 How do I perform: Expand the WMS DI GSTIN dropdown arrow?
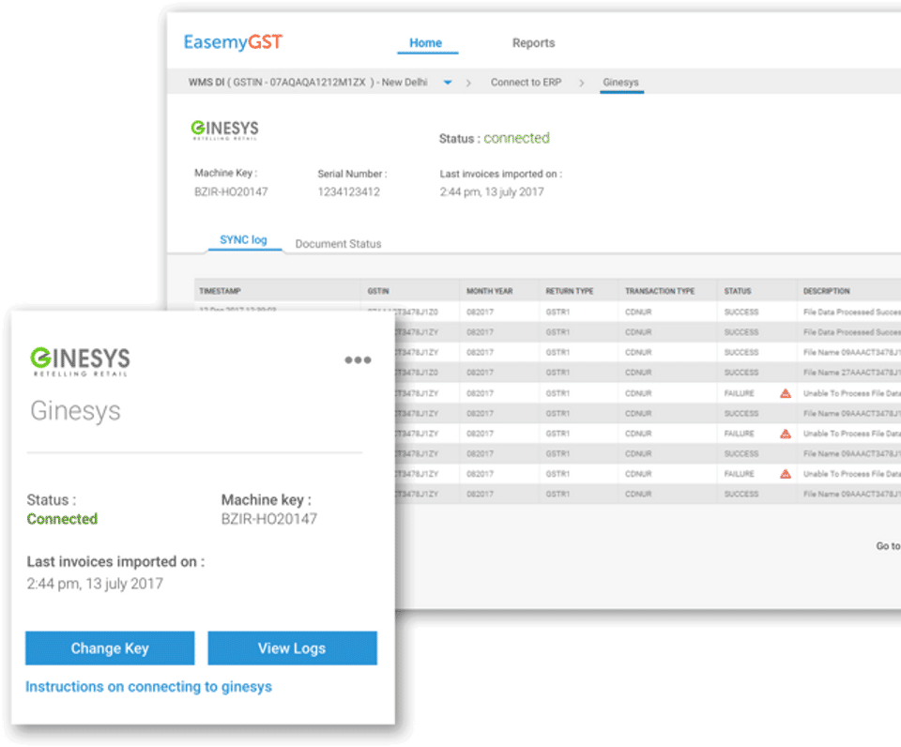(x=448, y=83)
